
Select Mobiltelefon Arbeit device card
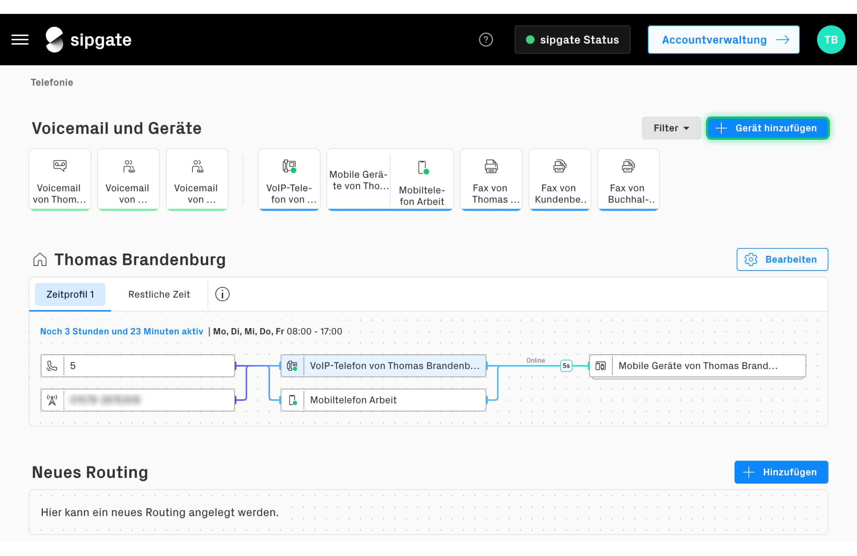click(x=422, y=180)
